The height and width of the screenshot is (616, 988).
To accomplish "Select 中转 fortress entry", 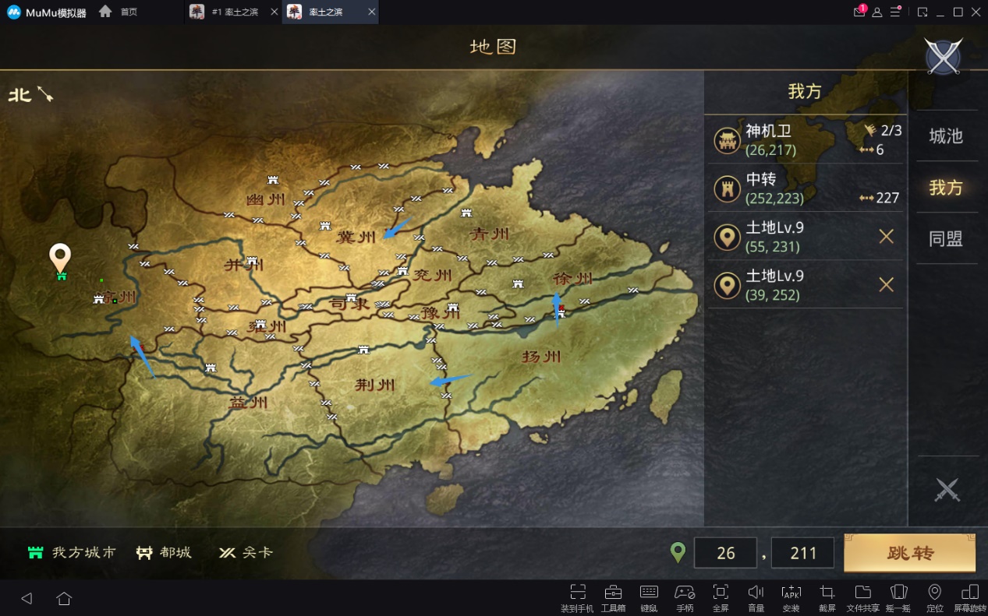I will (x=806, y=188).
